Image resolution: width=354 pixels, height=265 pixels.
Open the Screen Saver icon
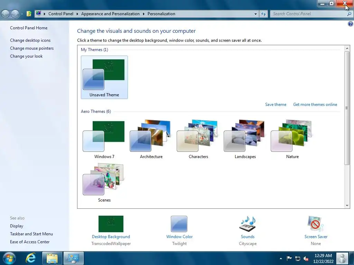point(316,224)
